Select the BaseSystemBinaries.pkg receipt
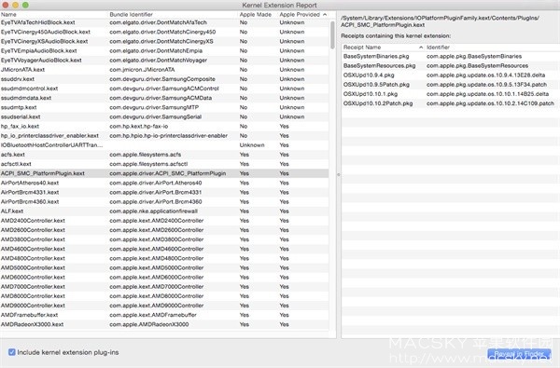The height and width of the screenshot is (368, 560). (451, 56)
